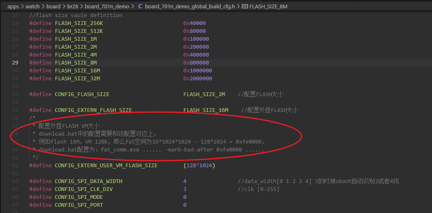Image resolution: width=432 pixels, height=213 pixels.
Task: Click the value 0x80000
Action: point(194,31)
